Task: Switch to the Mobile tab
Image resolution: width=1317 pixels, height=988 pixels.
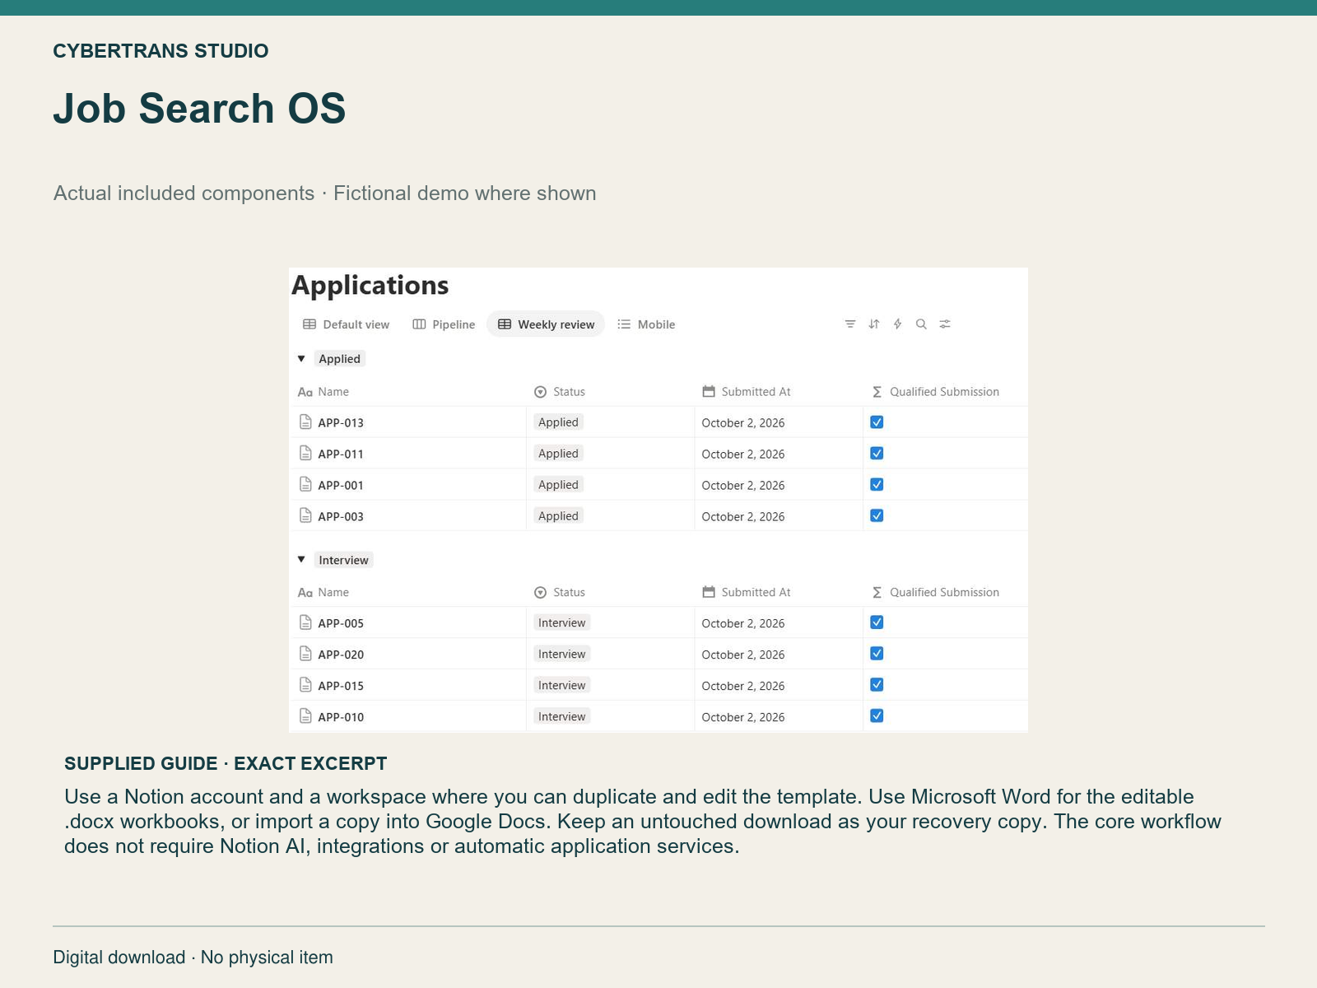Action: [646, 324]
